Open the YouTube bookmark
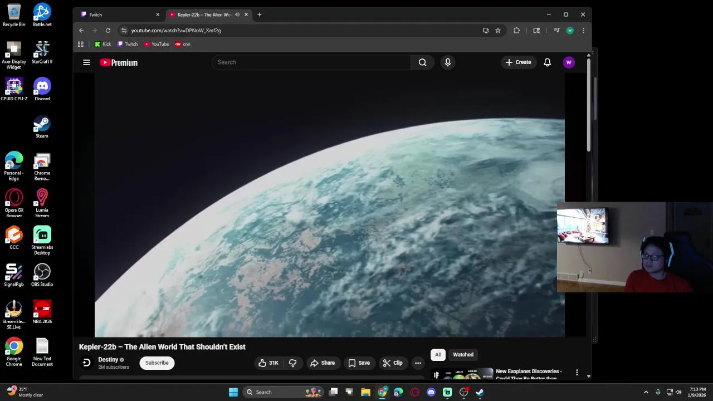713x401 pixels. (157, 44)
